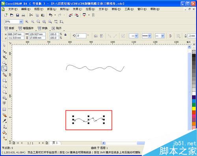Click the width field 129.927 mm

[37, 34]
